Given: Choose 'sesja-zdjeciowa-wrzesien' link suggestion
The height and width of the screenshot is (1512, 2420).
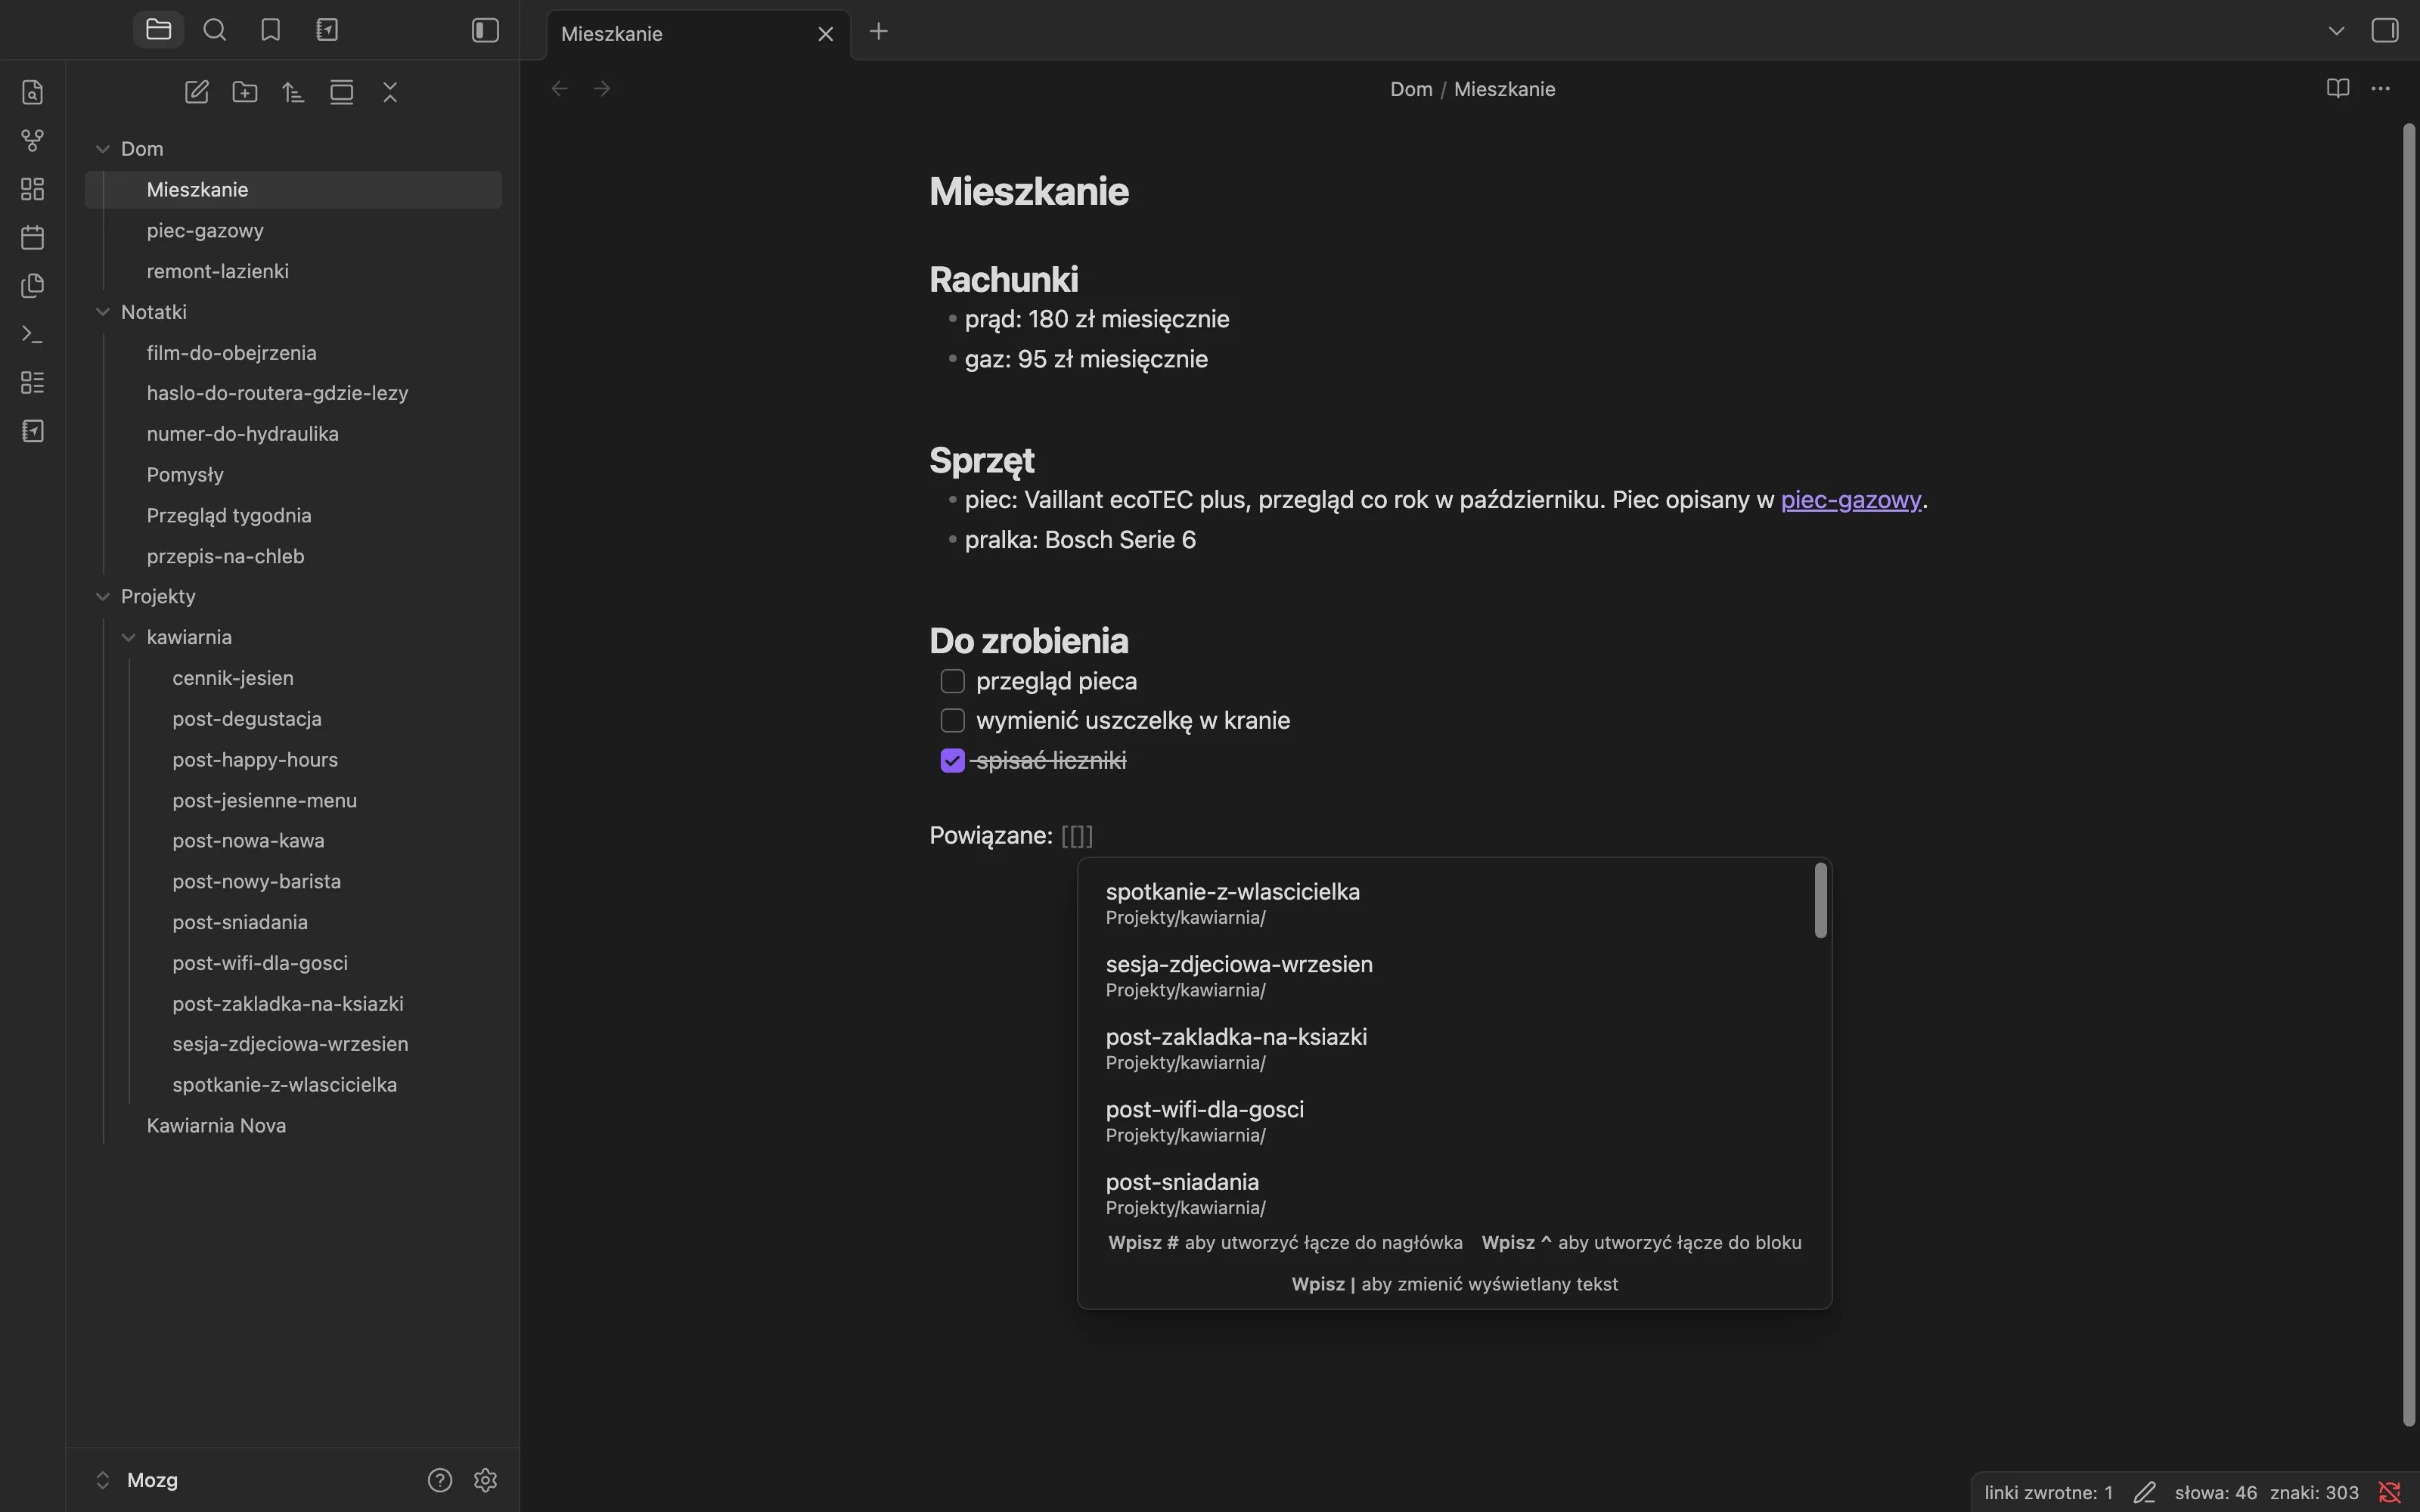Looking at the screenshot, I should click(x=1446, y=975).
